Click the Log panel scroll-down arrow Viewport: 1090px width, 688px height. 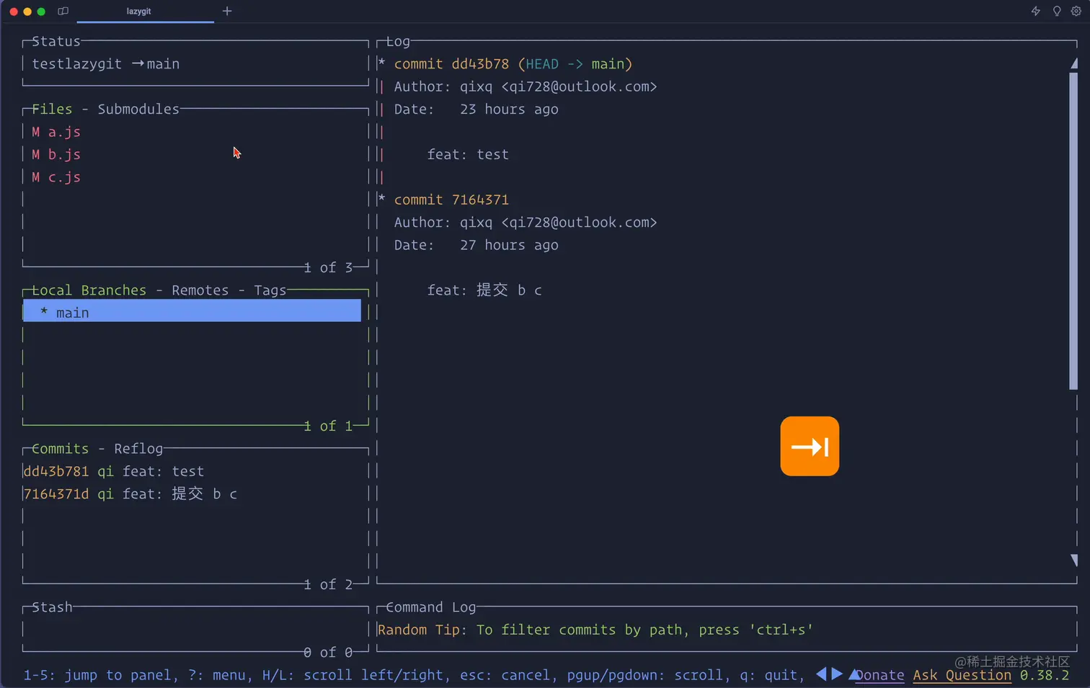point(1074,560)
